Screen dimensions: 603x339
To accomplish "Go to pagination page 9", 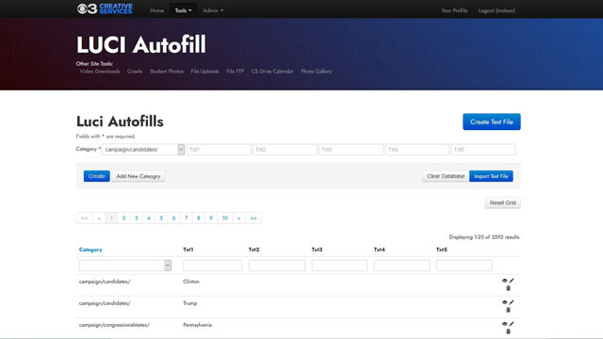I will pyautogui.click(x=211, y=218).
